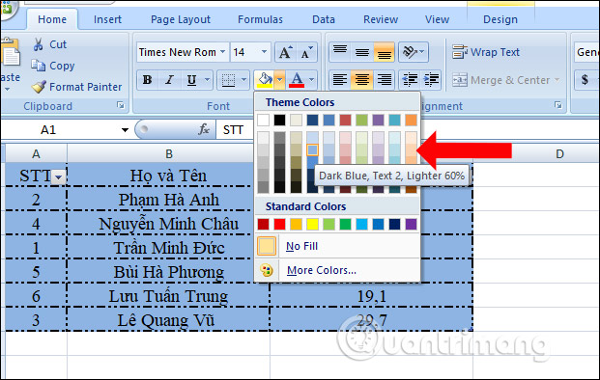Open the Review tab
The width and height of the screenshot is (600, 380).
click(381, 19)
